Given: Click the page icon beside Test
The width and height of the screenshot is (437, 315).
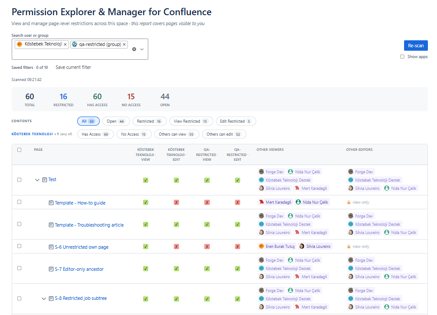Looking at the screenshot, I should (x=45, y=180).
